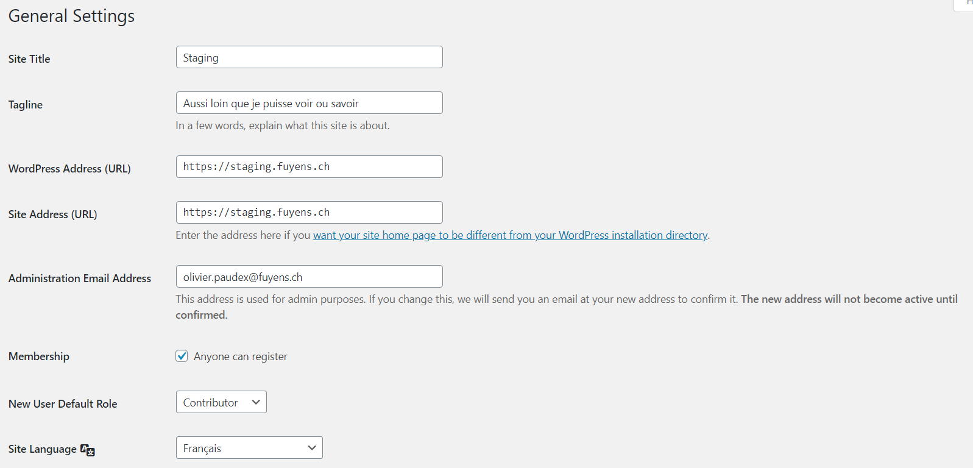Click the Tagline label

26,105
